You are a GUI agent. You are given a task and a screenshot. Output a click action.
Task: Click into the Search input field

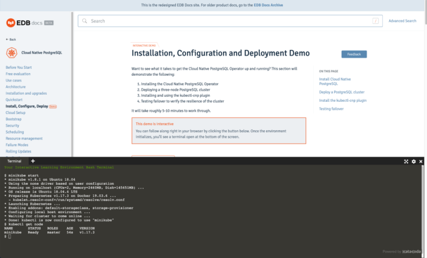(230, 21)
